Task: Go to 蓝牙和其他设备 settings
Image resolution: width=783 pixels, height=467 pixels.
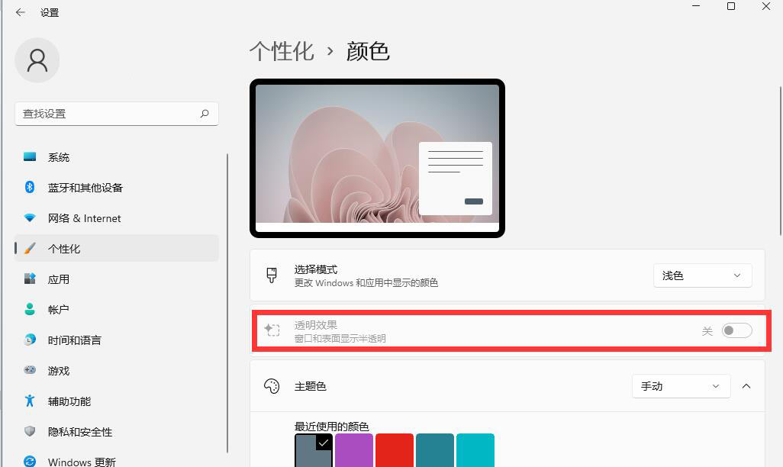Action: click(x=116, y=187)
